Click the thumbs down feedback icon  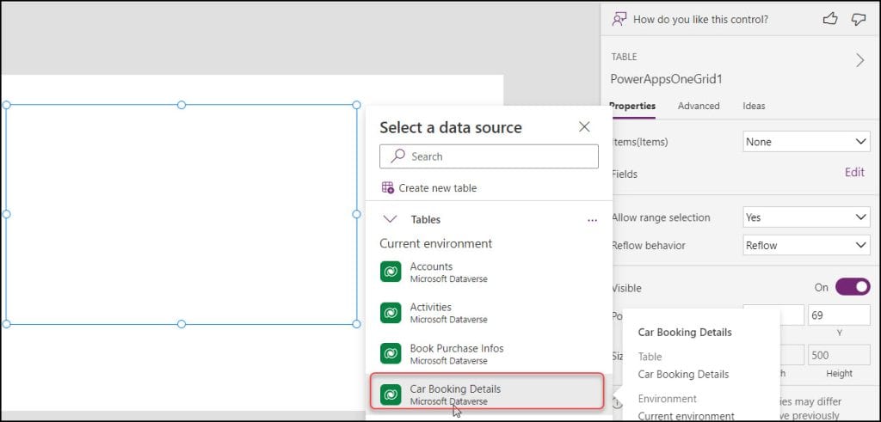[x=858, y=20]
